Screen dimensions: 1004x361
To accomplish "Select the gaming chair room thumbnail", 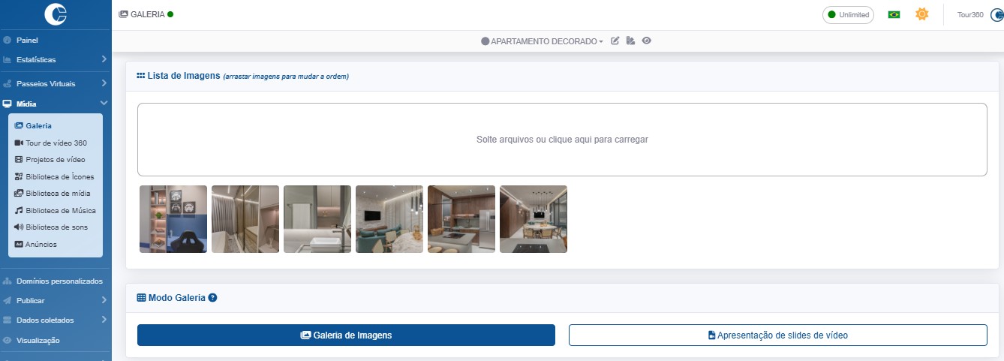I will point(173,219).
